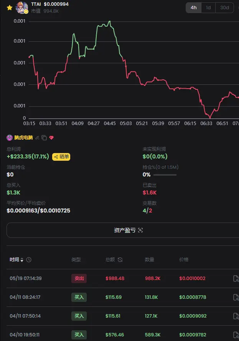239x341 pixels.
Task: Click the yellow 晒单 share button
Action: coord(61,156)
